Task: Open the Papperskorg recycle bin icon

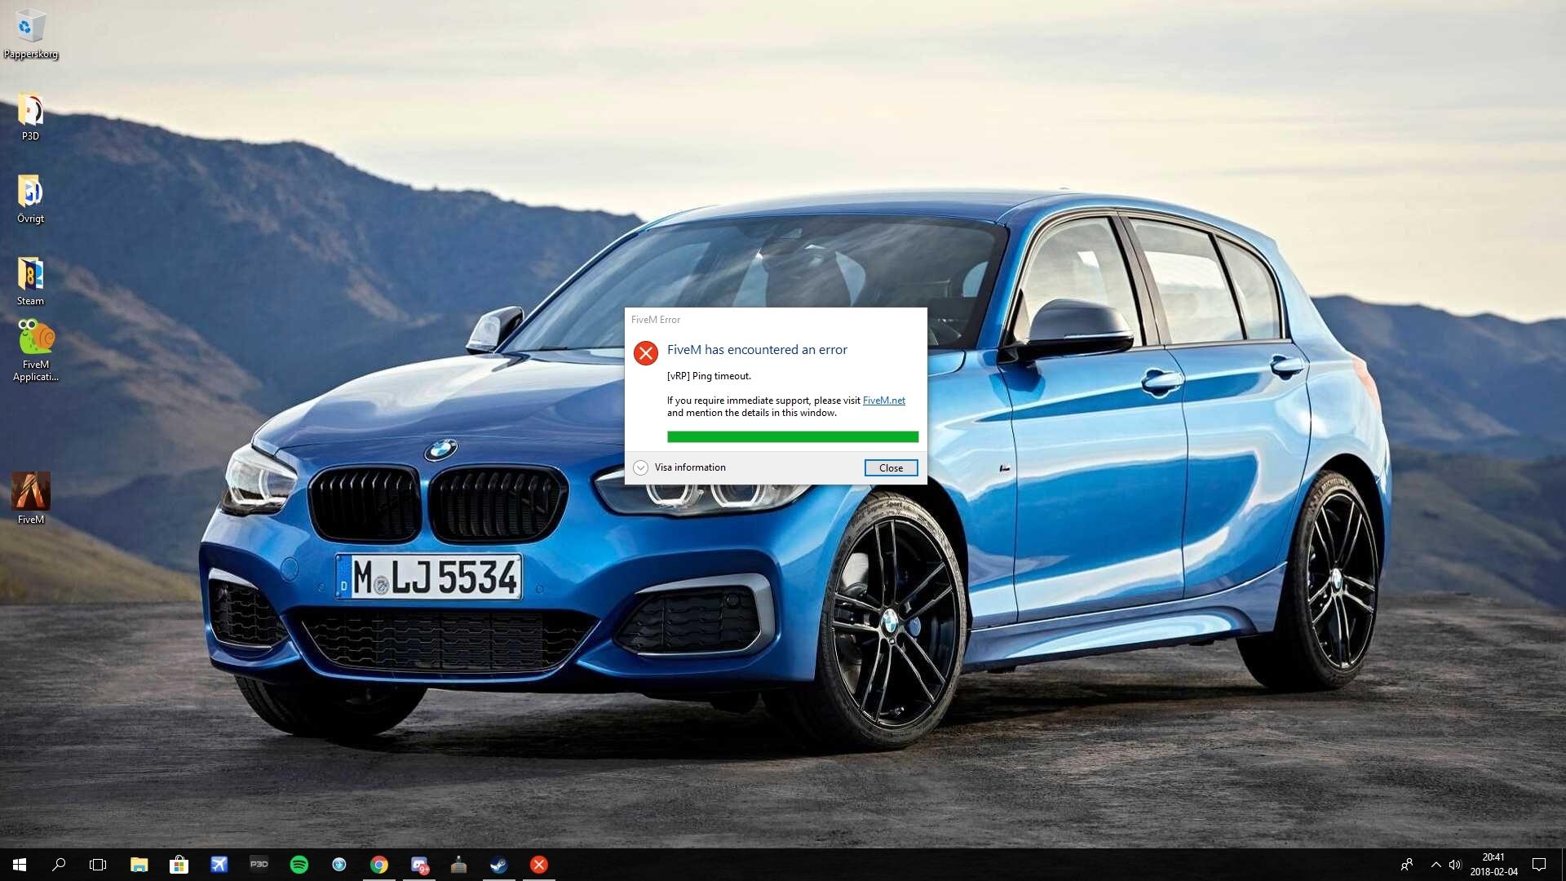Action: (x=30, y=27)
